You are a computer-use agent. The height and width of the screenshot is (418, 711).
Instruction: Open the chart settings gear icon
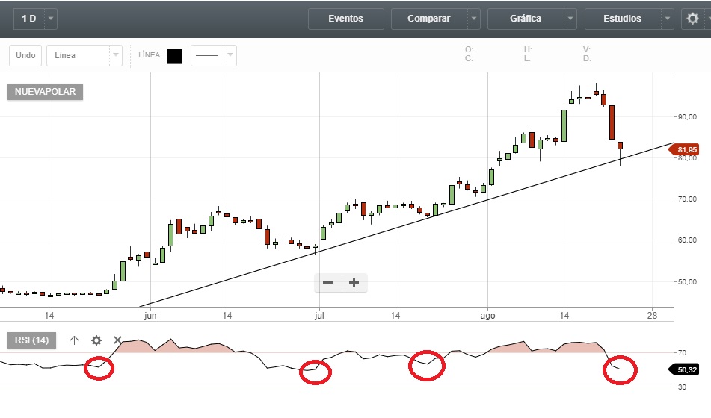click(x=692, y=19)
